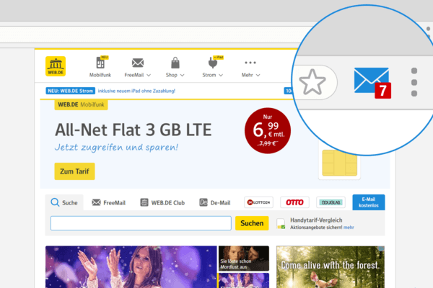Click the magnifier icon on the Suche tab

tap(55, 202)
